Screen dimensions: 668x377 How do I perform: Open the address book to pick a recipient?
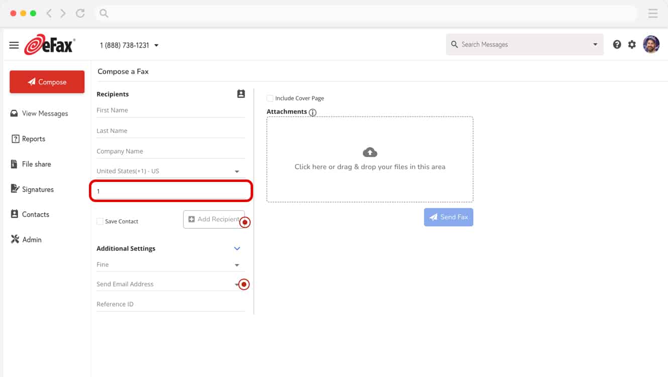241,93
